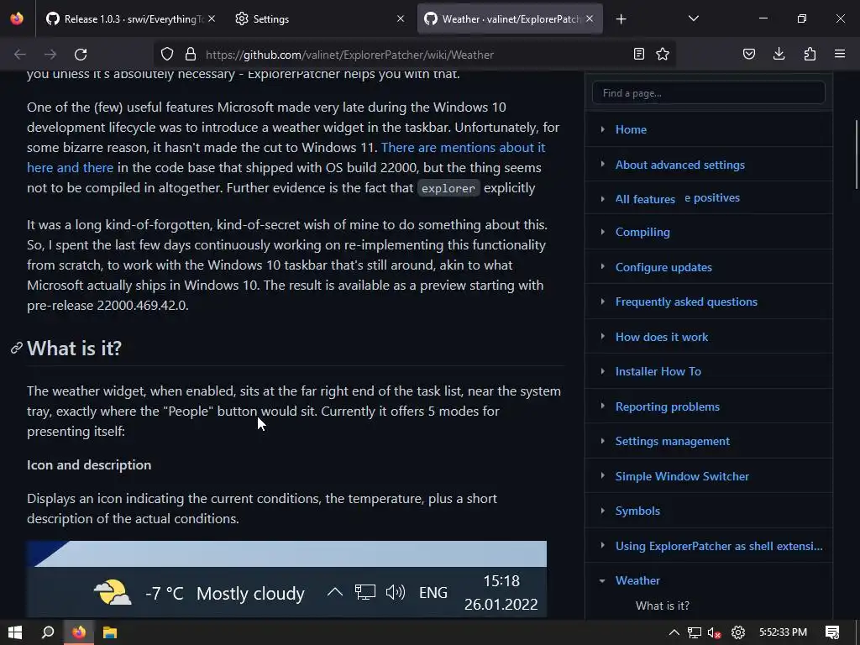Expand the All features section

(x=603, y=199)
